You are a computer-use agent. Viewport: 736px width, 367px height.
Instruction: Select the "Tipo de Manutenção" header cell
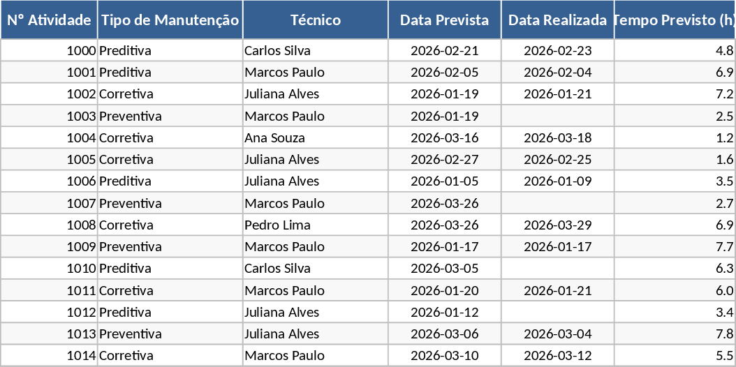coord(170,20)
